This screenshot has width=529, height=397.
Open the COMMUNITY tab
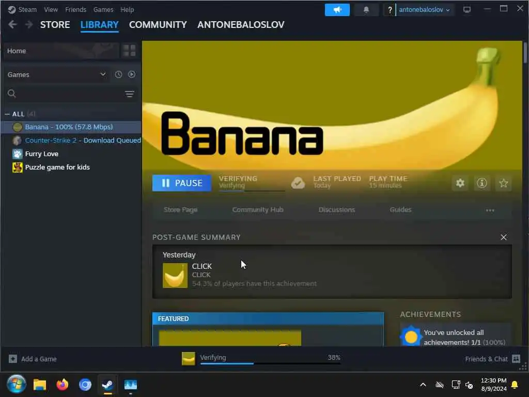(x=158, y=25)
